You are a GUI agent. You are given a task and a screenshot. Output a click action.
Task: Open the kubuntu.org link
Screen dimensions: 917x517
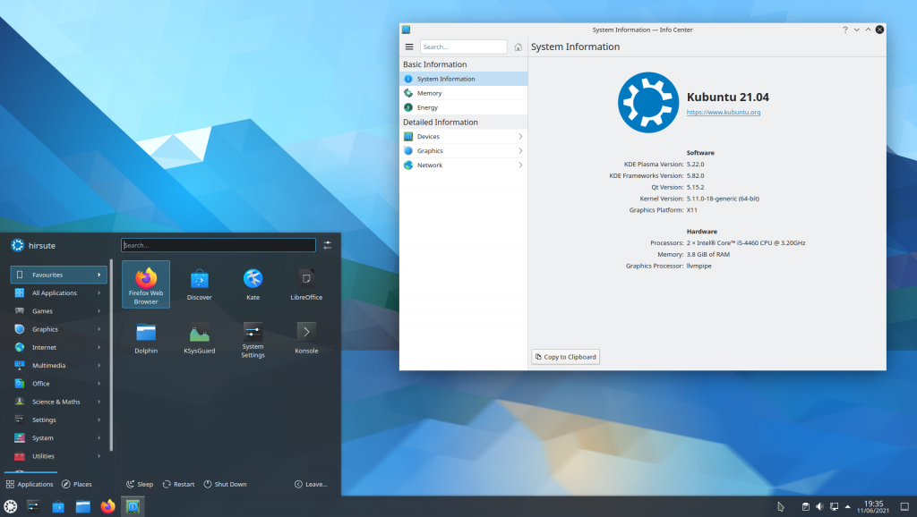(x=724, y=112)
